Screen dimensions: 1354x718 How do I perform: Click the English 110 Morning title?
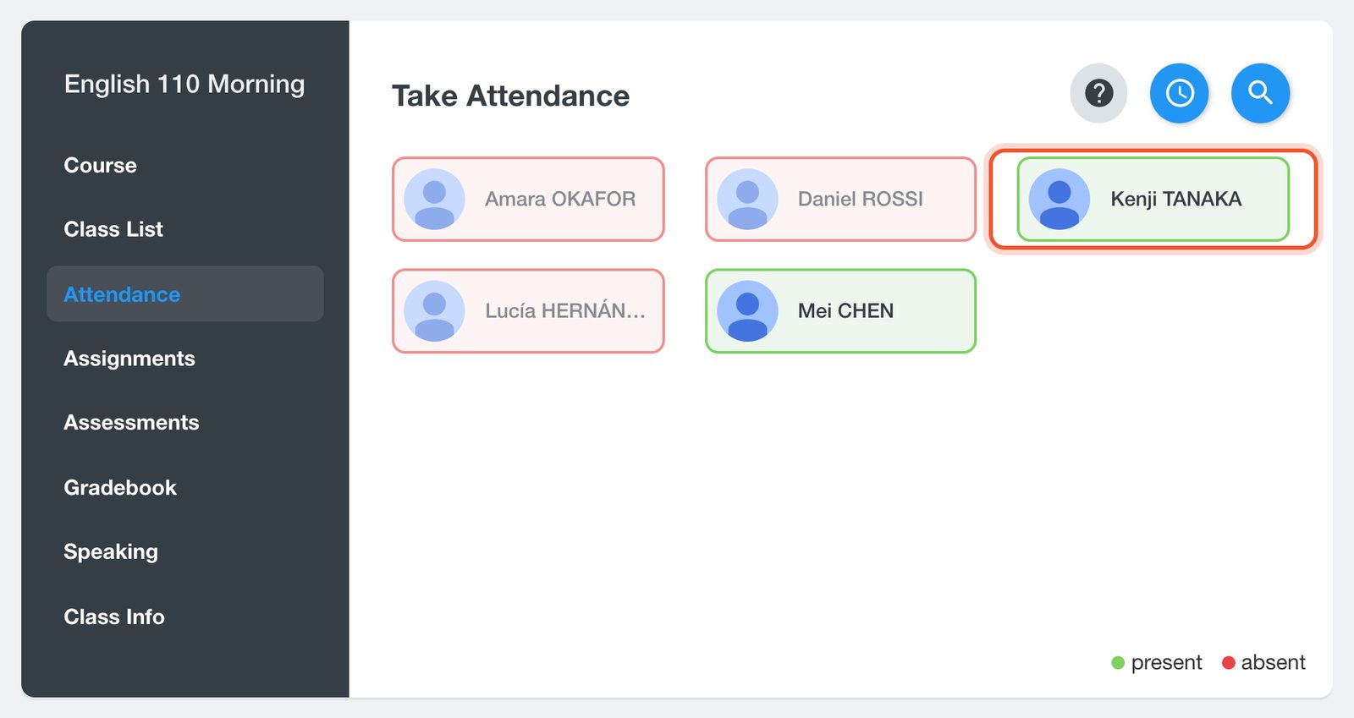coord(184,85)
